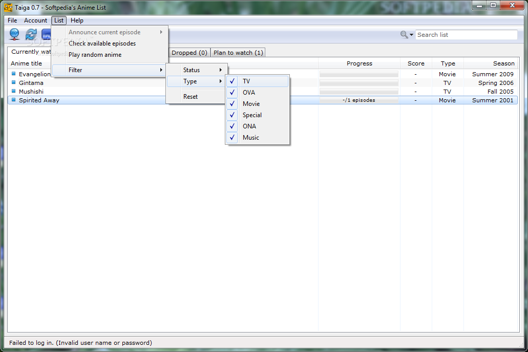Expand the Filter submenu
This screenshot has height=352, width=528.
(109, 70)
